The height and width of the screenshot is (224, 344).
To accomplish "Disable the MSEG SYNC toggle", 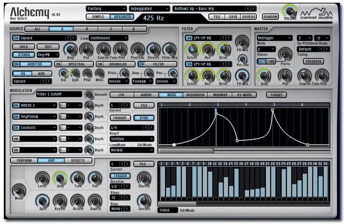I will point(144,118).
